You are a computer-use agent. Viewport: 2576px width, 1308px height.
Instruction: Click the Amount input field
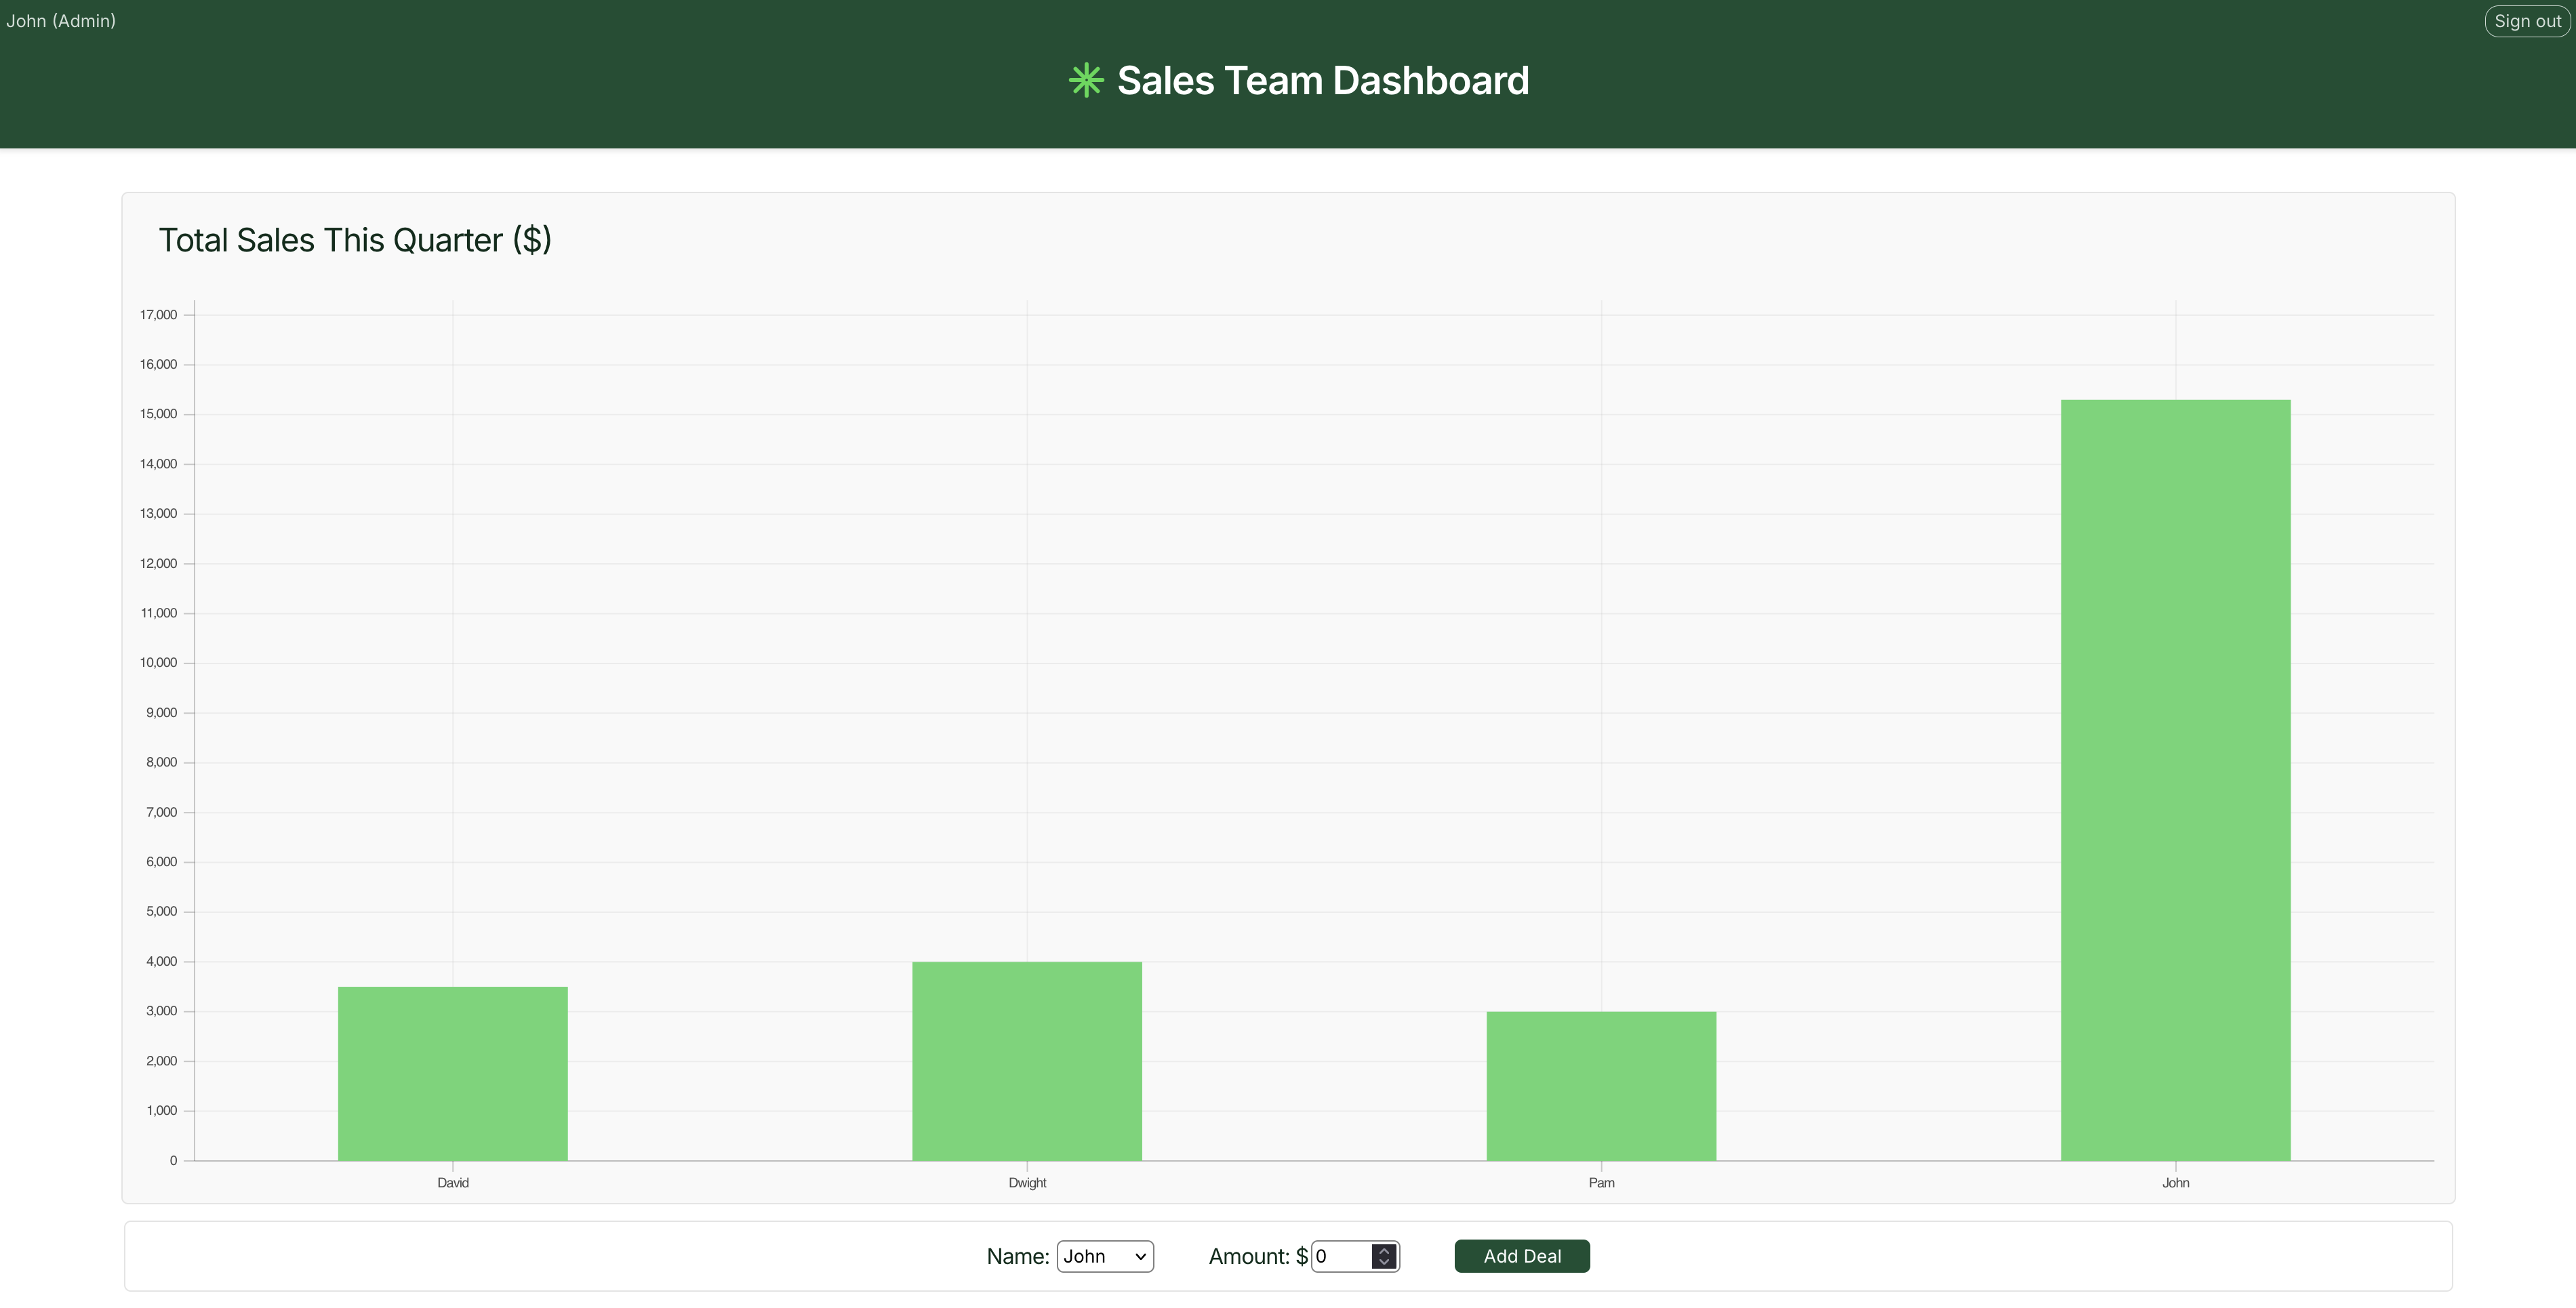pyautogui.click(x=1341, y=1256)
